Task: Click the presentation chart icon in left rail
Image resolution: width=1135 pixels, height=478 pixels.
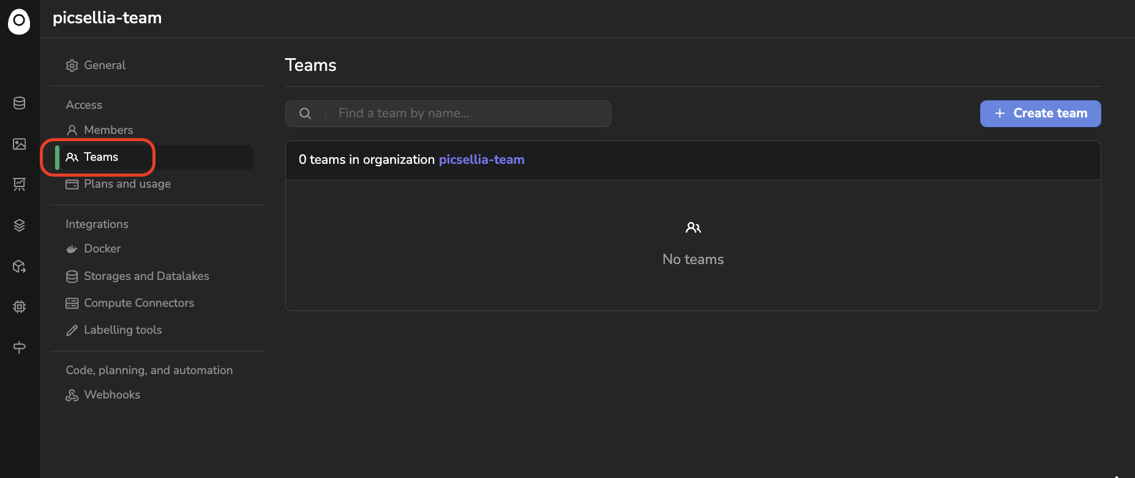Action: (x=20, y=185)
